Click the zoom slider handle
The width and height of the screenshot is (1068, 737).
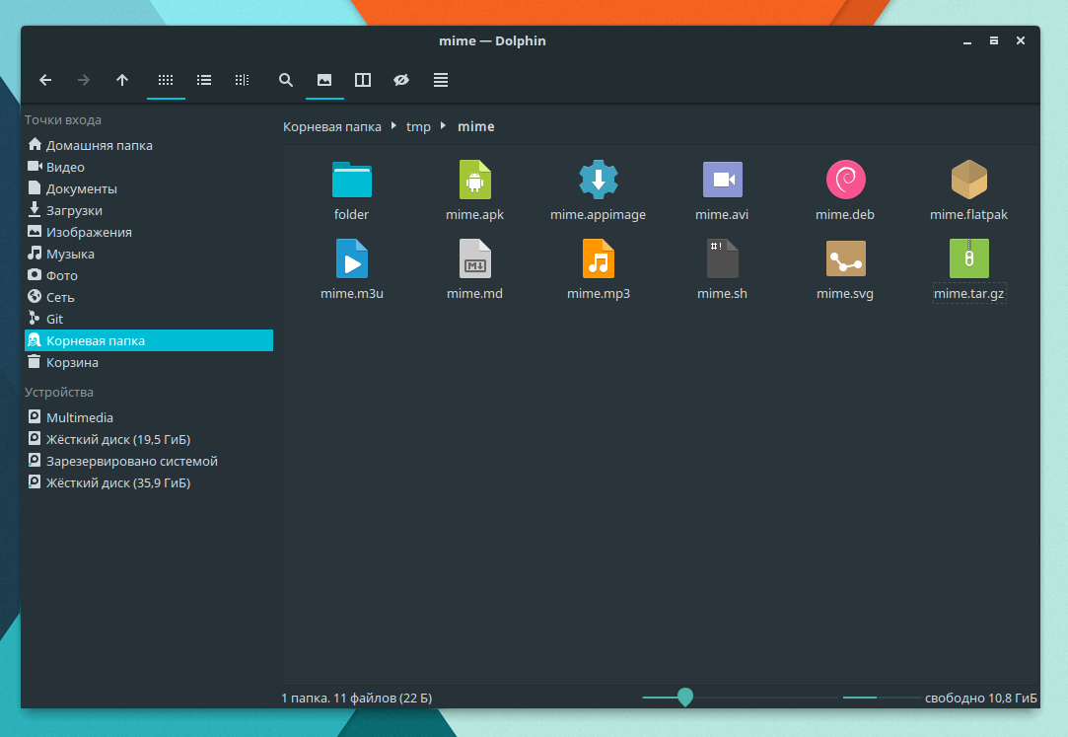click(685, 697)
